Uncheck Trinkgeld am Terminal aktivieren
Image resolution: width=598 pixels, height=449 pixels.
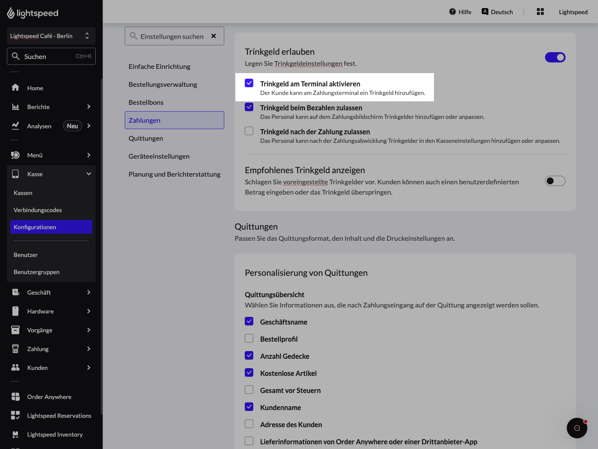249,83
